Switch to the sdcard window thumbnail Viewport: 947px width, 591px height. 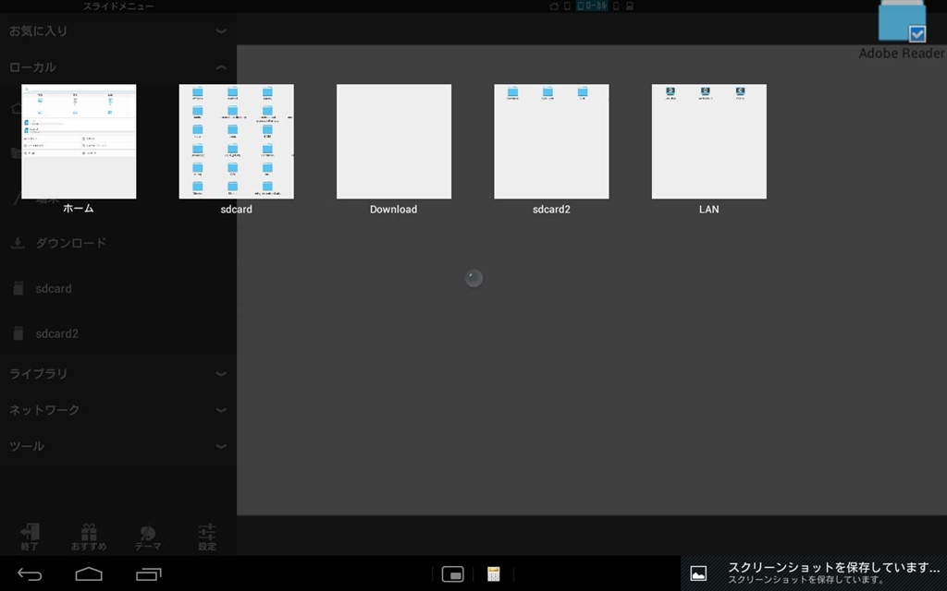[236, 141]
